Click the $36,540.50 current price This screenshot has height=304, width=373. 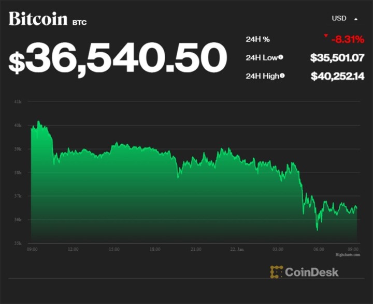118,58
